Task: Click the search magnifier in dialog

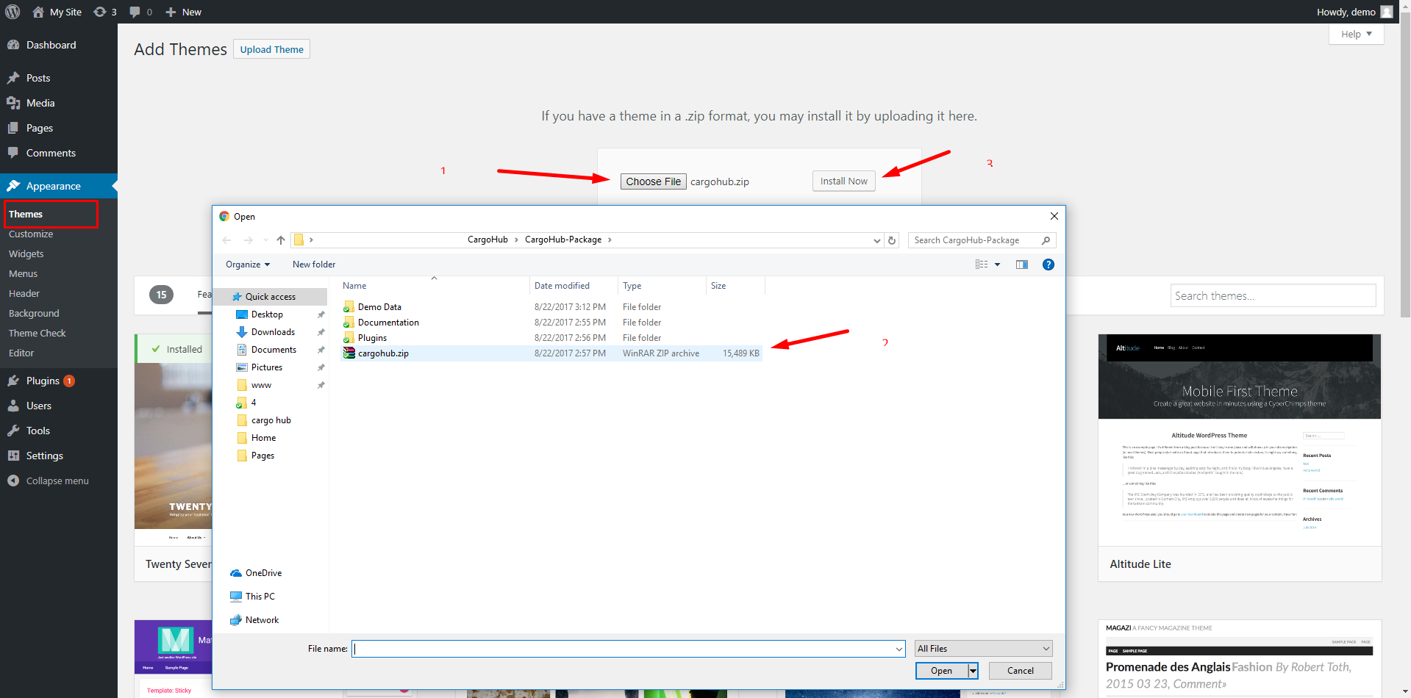Action: pos(1046,240)
